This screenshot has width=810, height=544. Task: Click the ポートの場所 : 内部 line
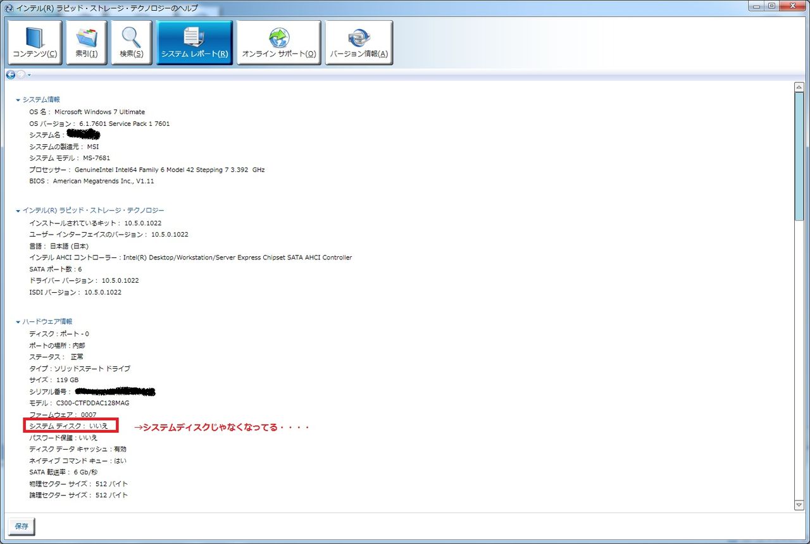pyautogui.click(x=57, y=346)
